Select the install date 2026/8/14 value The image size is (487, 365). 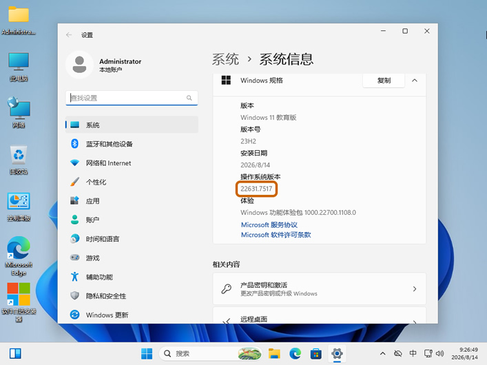click(256, 165)
